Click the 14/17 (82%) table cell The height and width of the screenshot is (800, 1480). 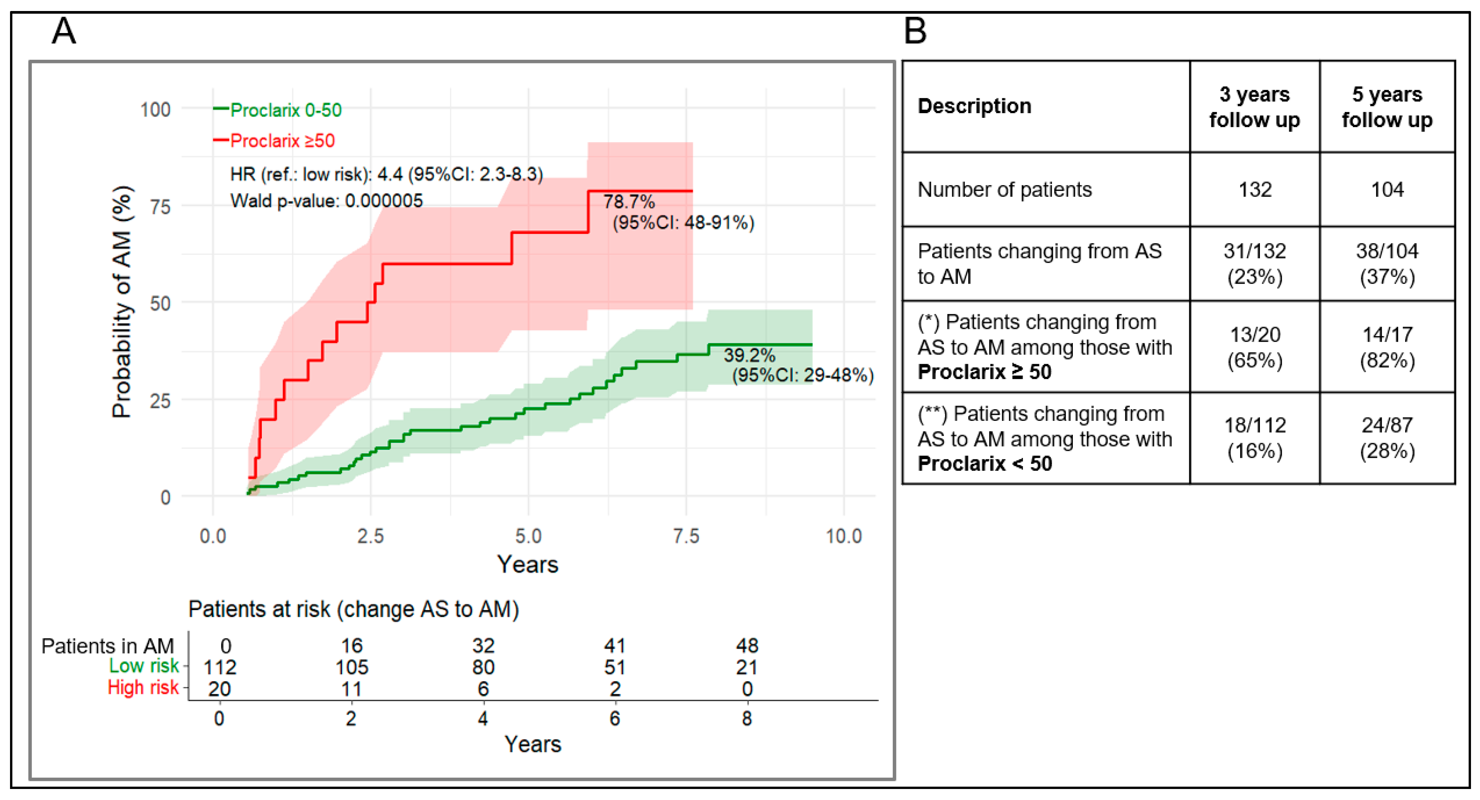click(1387, 347)
